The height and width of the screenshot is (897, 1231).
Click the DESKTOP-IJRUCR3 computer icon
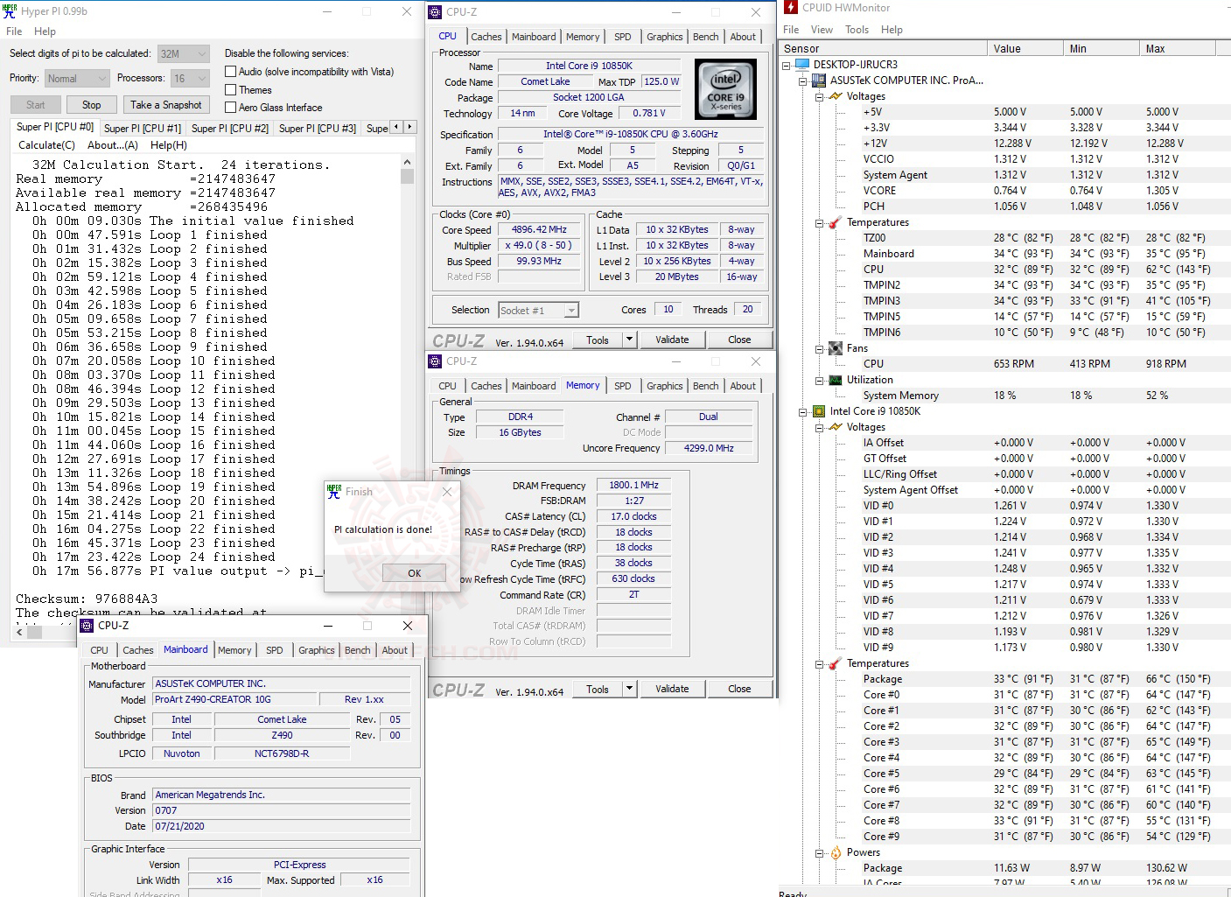[x=802, y=65]
